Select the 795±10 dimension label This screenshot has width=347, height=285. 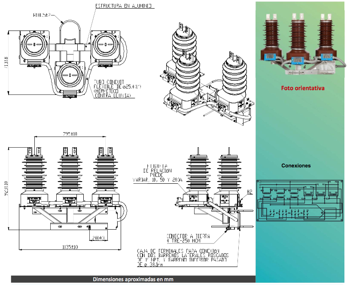70,134
